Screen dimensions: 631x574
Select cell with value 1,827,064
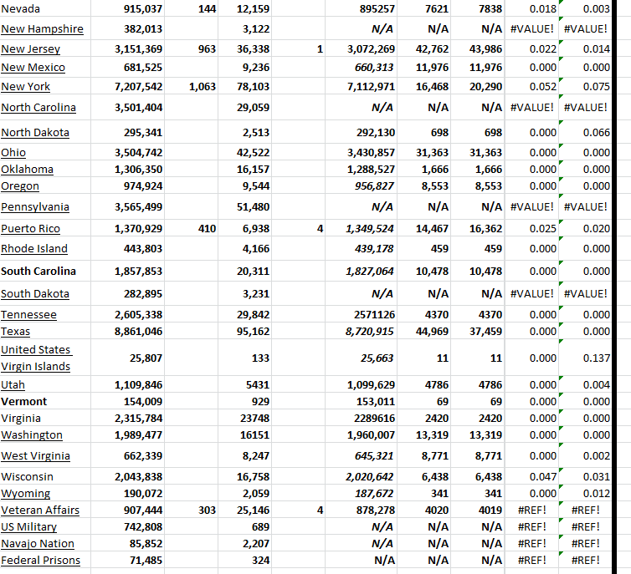361,272
